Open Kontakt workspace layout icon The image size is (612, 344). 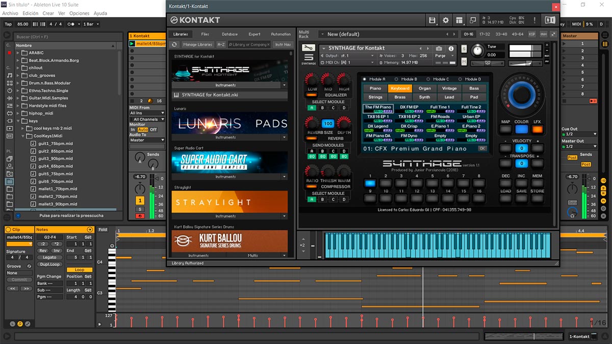point(460,20)
